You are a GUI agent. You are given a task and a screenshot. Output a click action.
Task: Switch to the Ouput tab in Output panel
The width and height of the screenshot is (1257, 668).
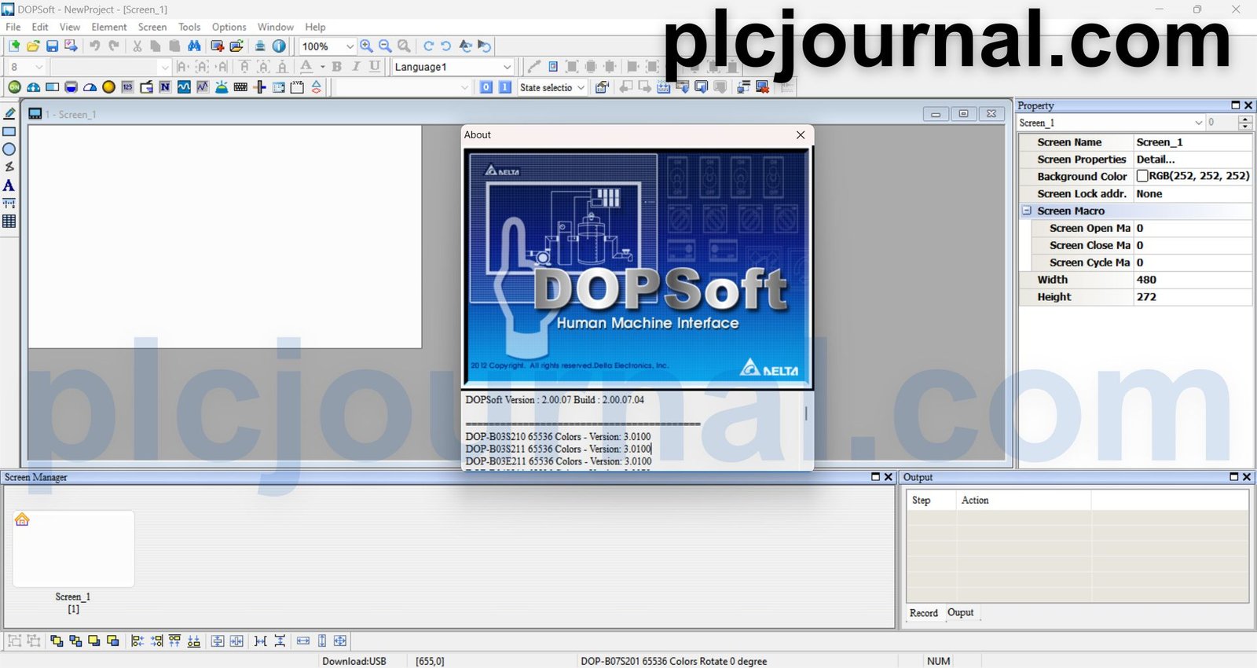[x=960, y=612]
